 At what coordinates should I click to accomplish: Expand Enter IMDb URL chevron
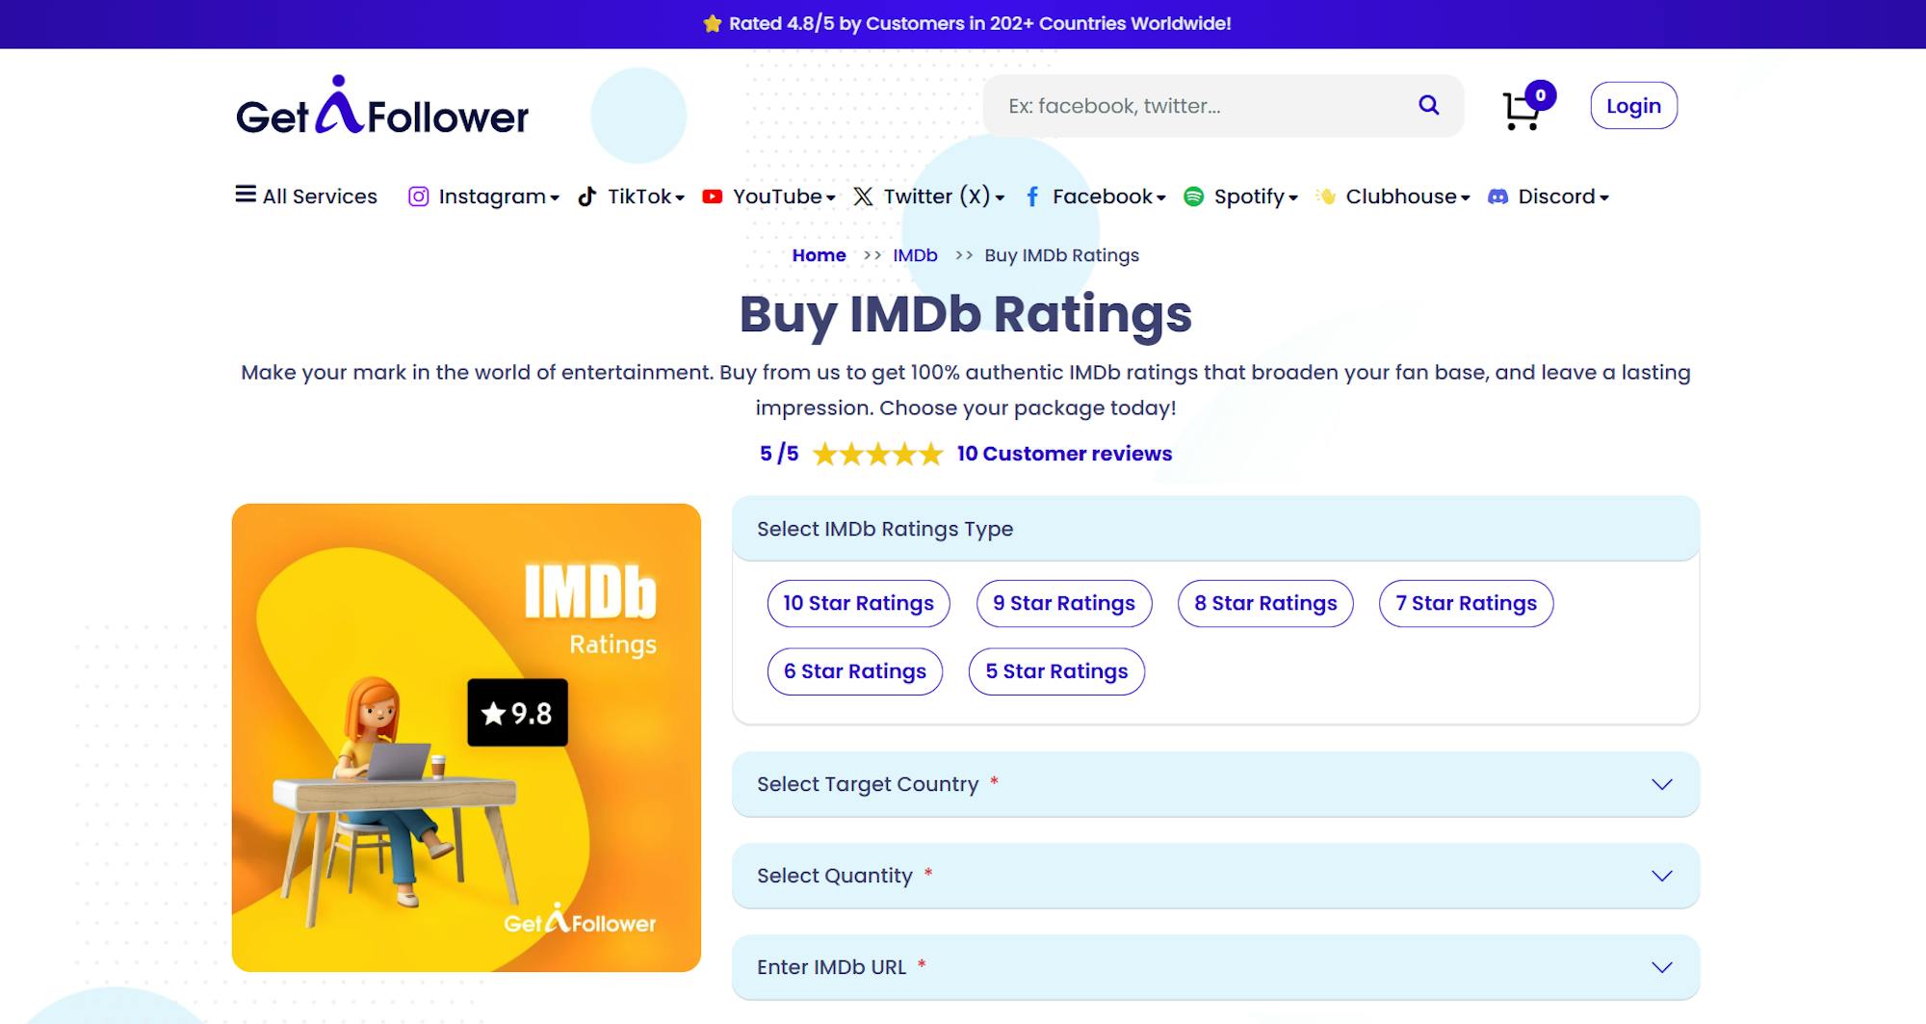pos(1662,967)
